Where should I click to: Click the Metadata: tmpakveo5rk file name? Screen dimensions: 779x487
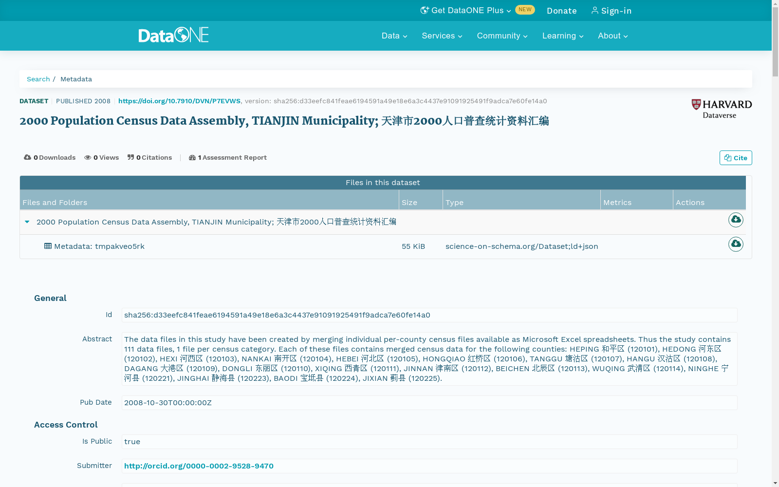coord(99,246)
